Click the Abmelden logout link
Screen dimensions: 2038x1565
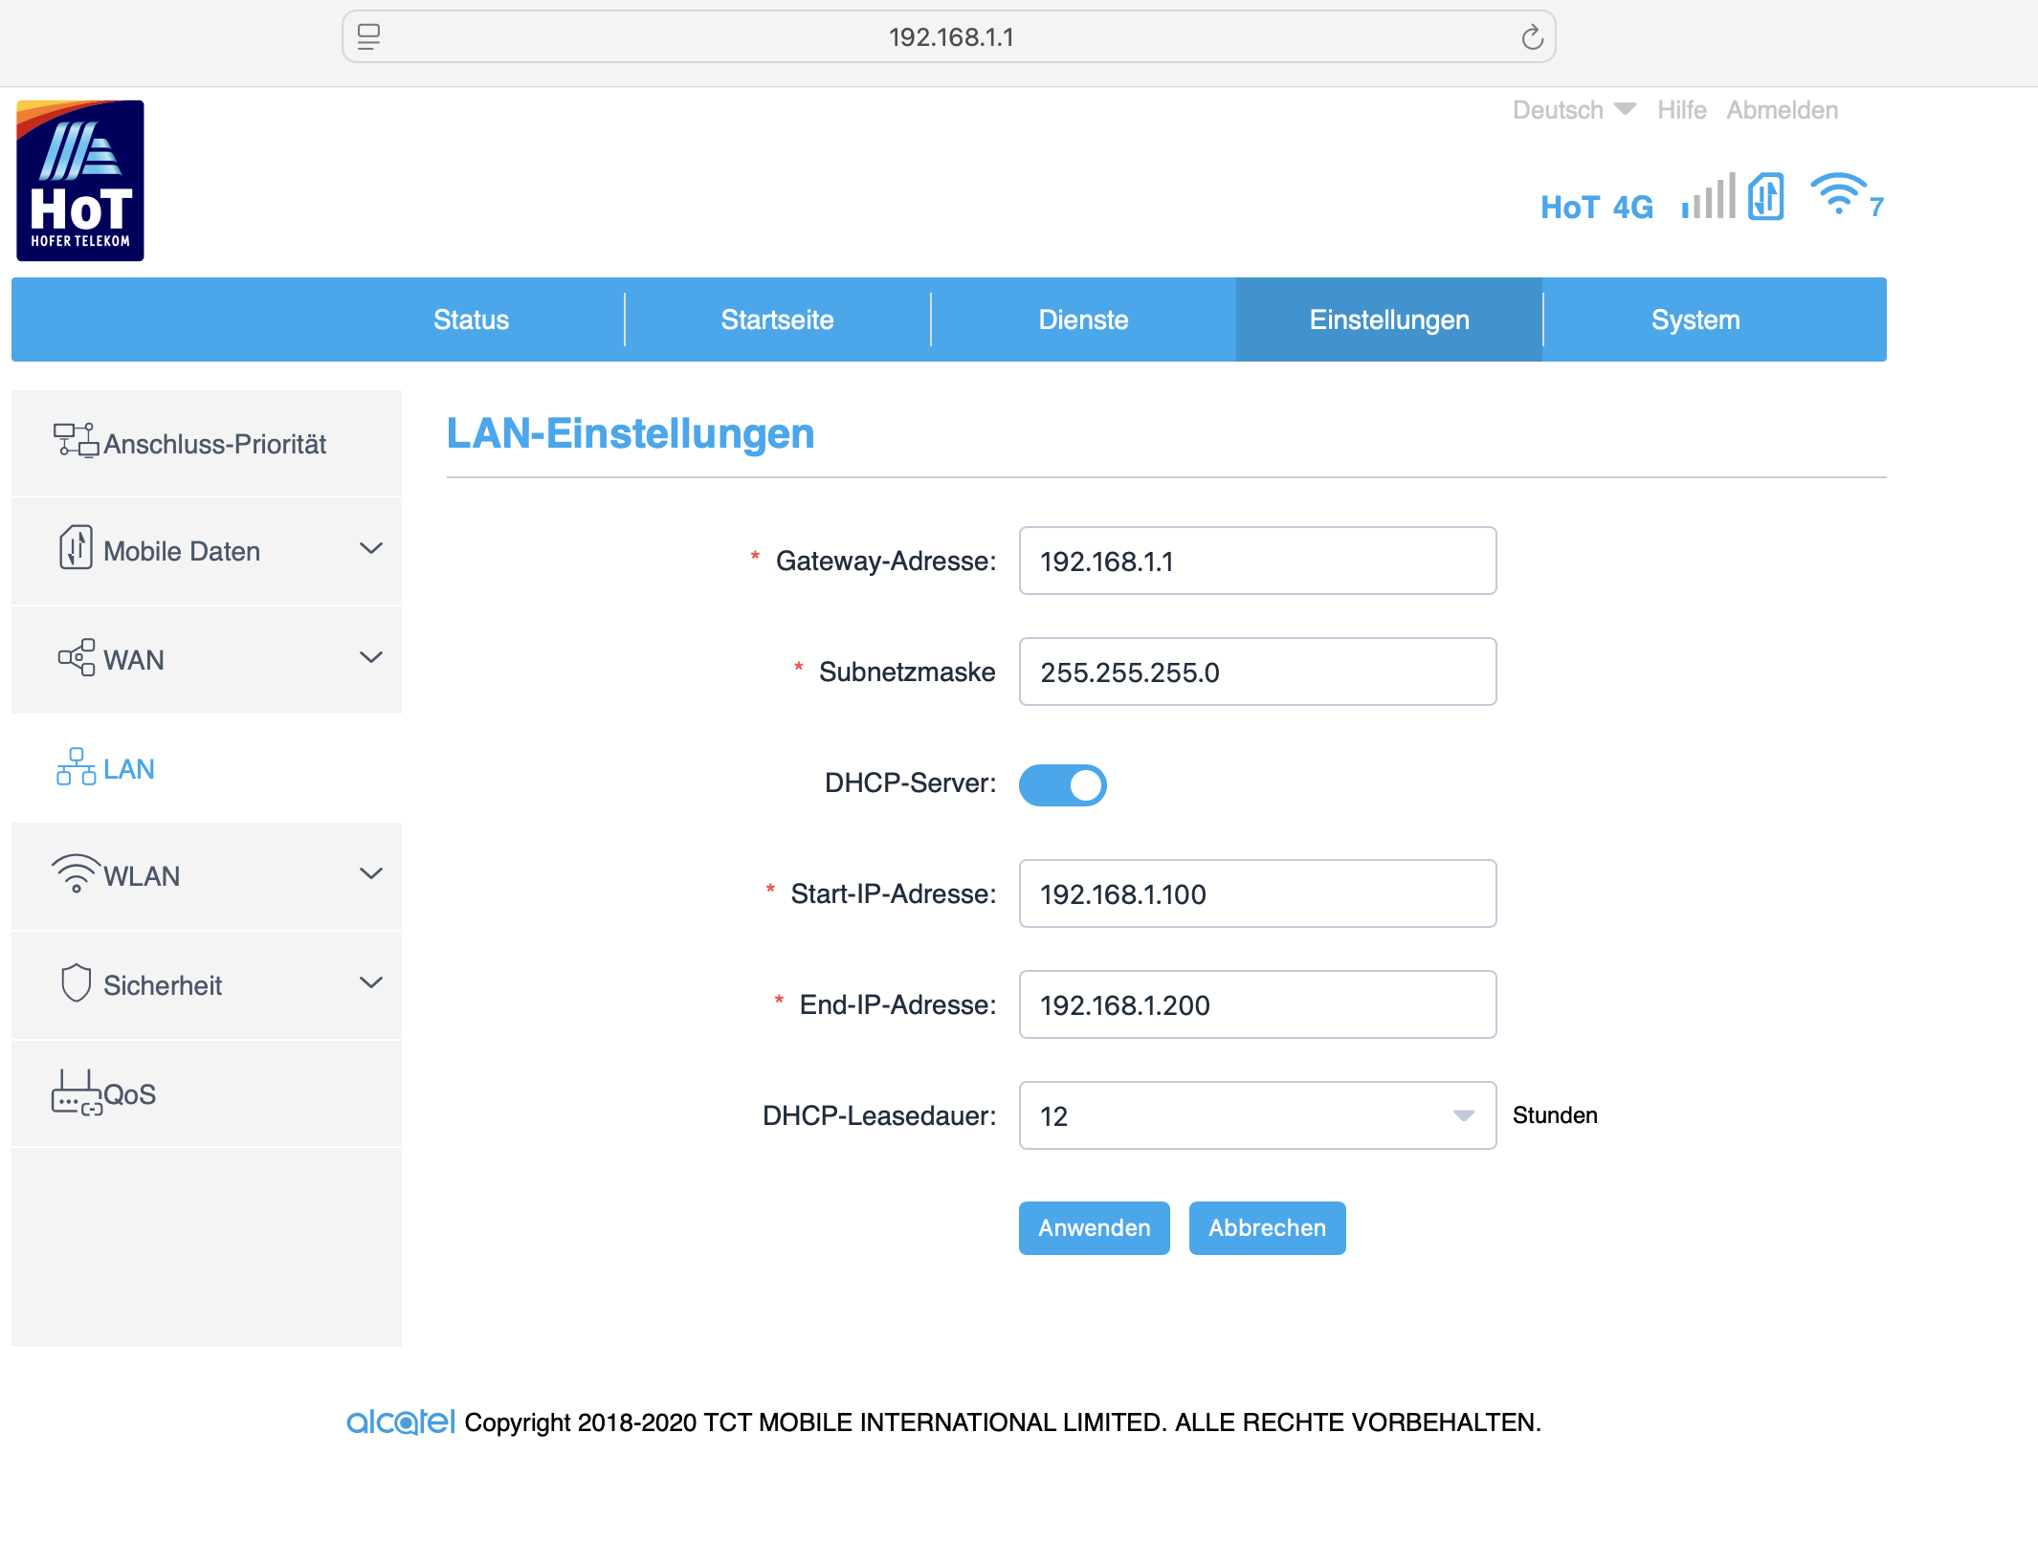[1783, 110]
